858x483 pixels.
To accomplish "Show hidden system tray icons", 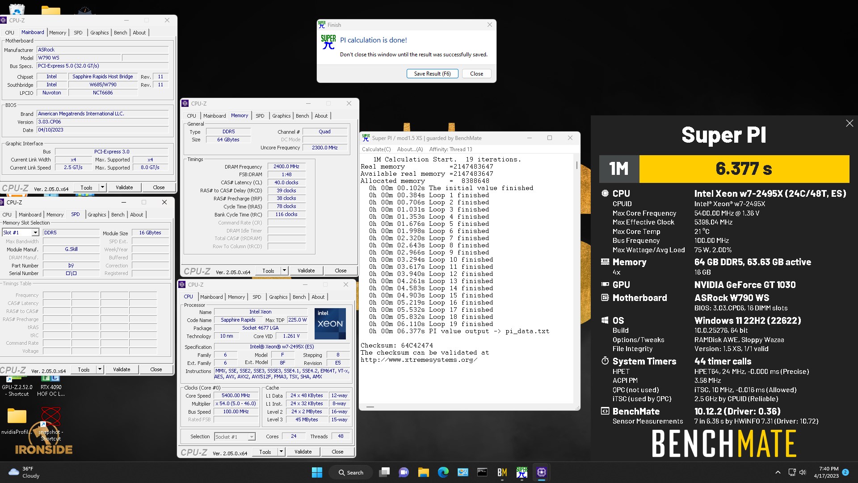I will click(778, 472).
